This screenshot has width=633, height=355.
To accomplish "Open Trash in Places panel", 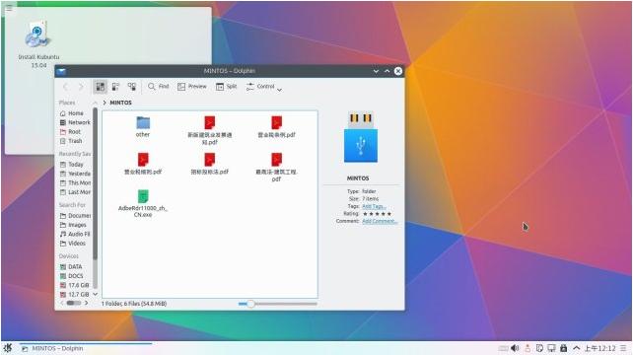I will [x=71, y=141].
